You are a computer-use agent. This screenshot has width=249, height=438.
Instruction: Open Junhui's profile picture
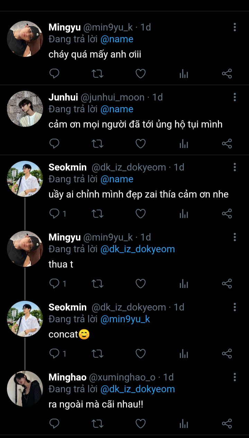(x=25, y=109)
